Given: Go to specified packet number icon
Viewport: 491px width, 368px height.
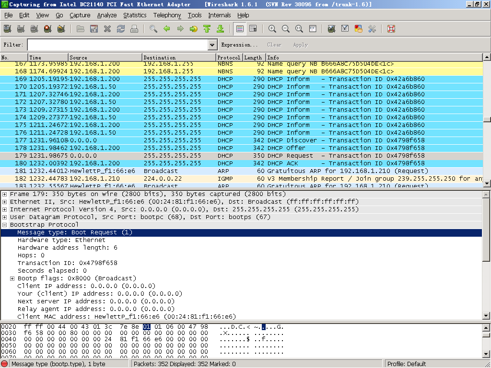Looking at the screenshot, I should pyautogui.click(x=194, y=29).
